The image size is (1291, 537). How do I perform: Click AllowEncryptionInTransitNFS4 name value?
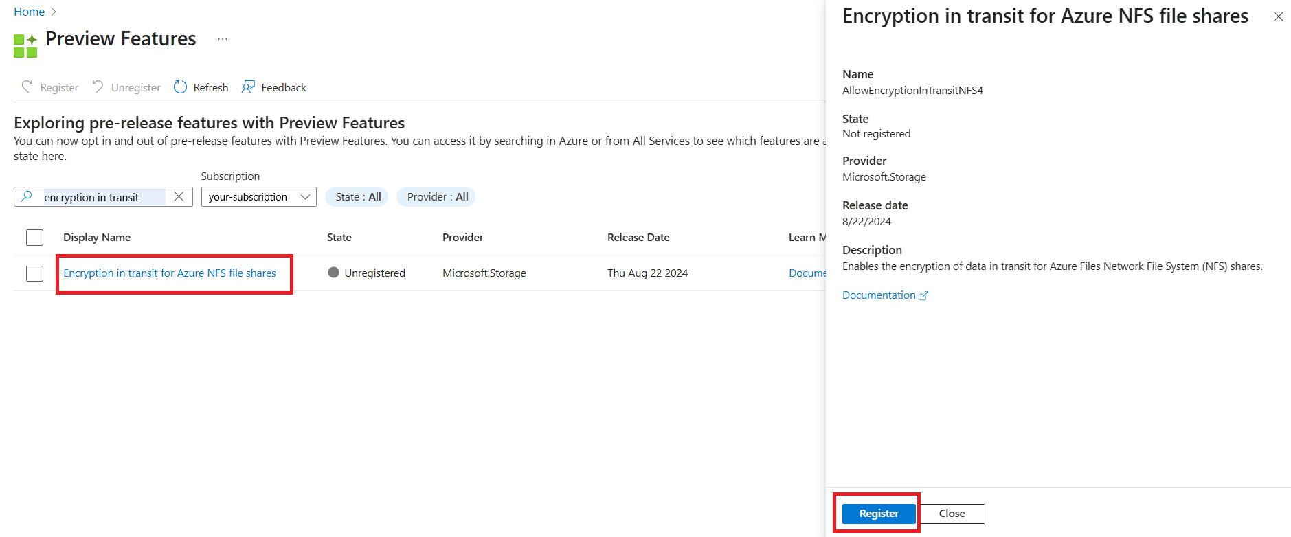912,90
